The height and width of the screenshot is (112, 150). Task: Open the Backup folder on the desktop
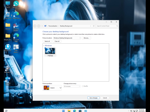pos(8,26)
